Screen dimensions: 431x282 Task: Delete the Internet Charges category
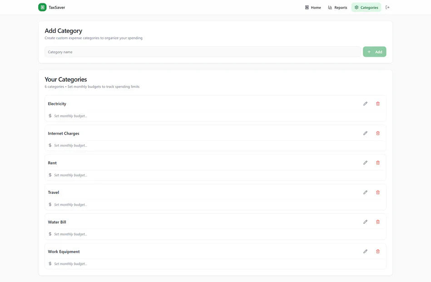(378, 133)
